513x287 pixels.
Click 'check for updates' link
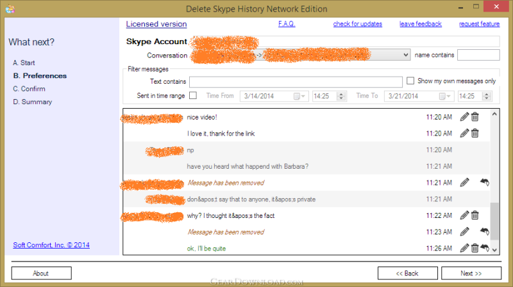point(358,24)
